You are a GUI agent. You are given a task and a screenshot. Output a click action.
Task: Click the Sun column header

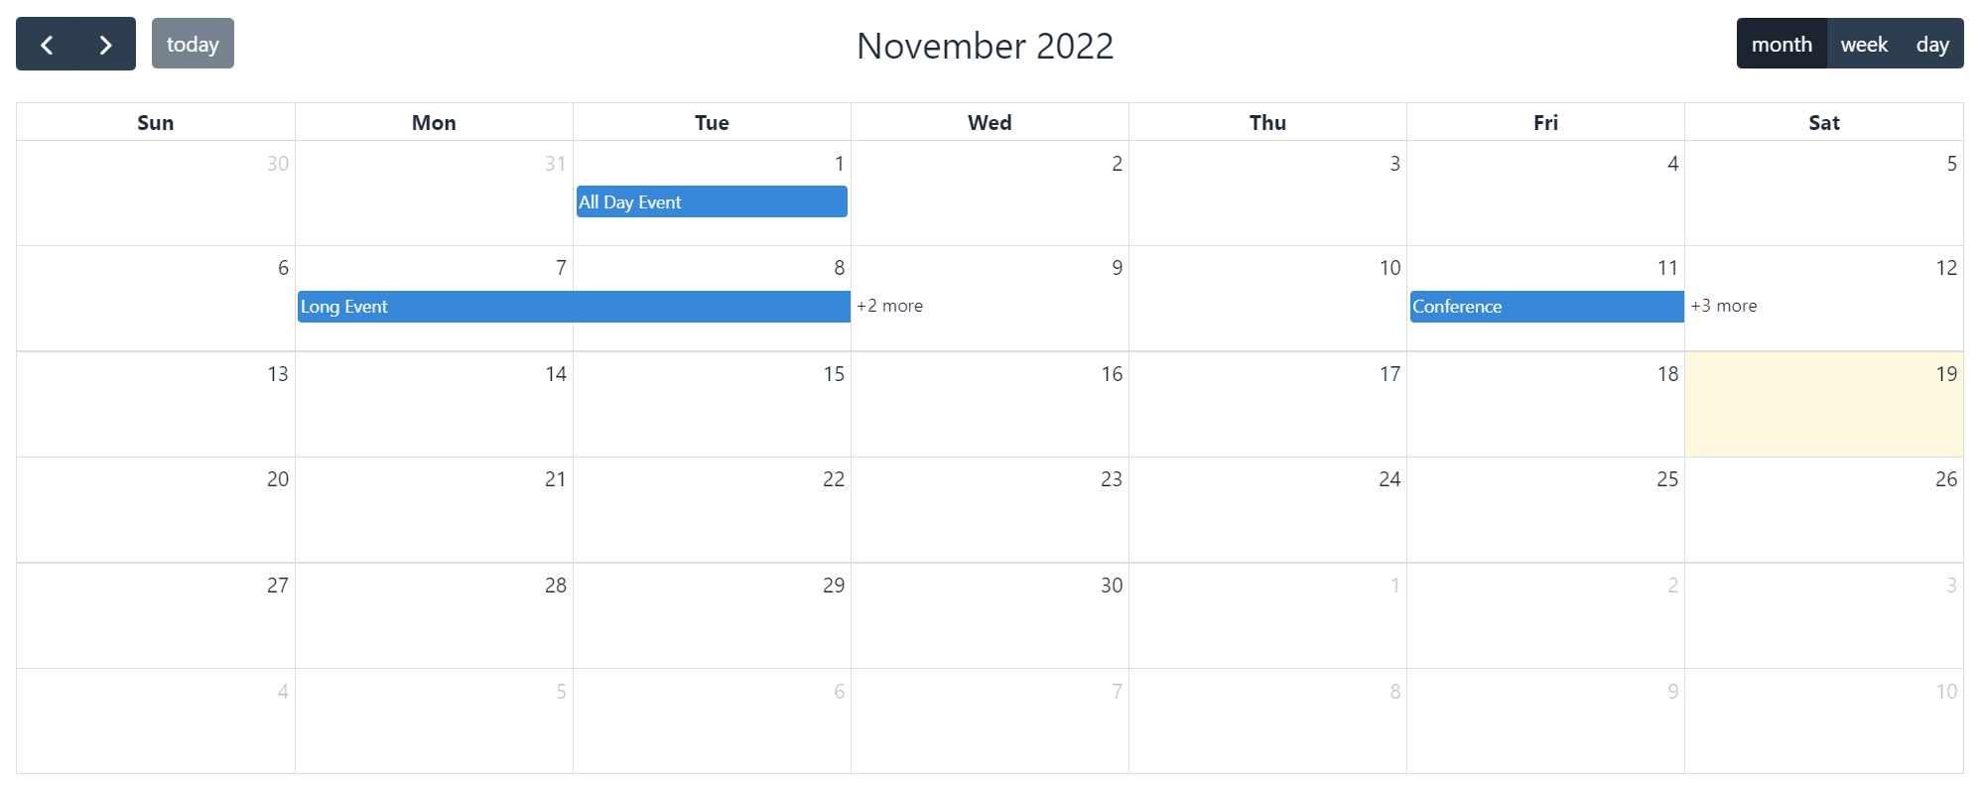tap(155, 121)
